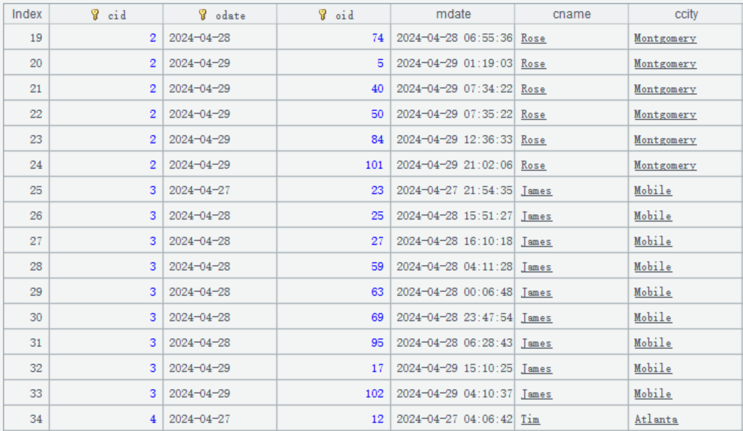Select the Index column header
This screenshot has width=743, height=431.
coord(26,14)
